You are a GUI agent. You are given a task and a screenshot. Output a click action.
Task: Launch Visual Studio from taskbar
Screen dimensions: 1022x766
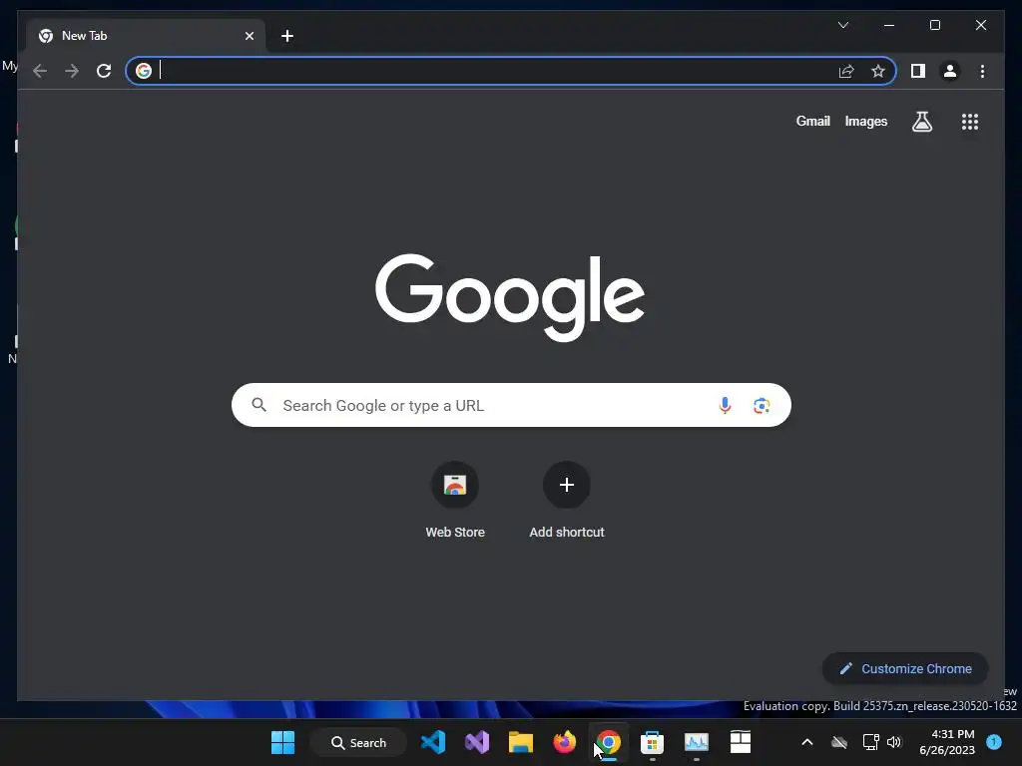[x=476, y=742]
